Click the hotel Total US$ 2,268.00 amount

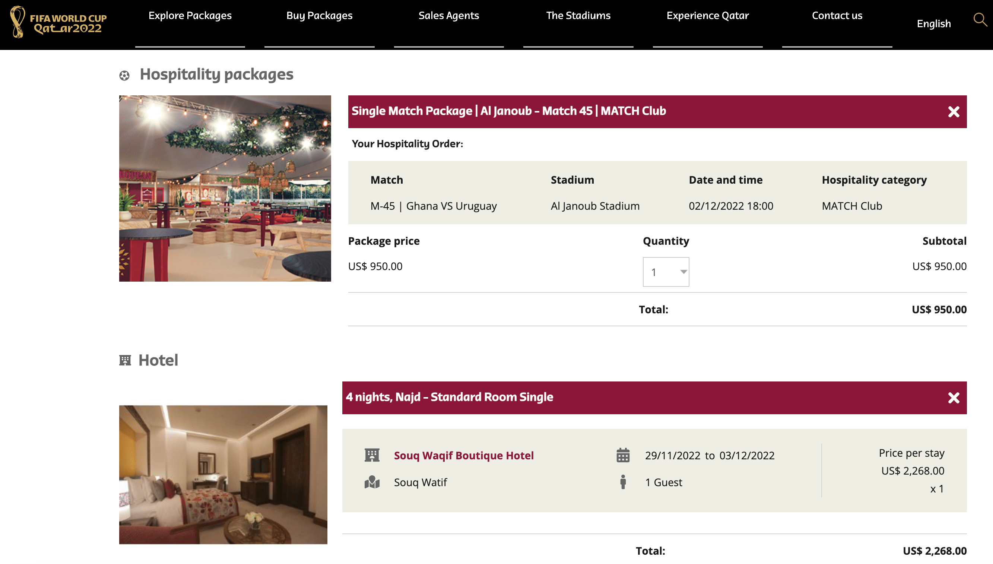click(935, 551)
